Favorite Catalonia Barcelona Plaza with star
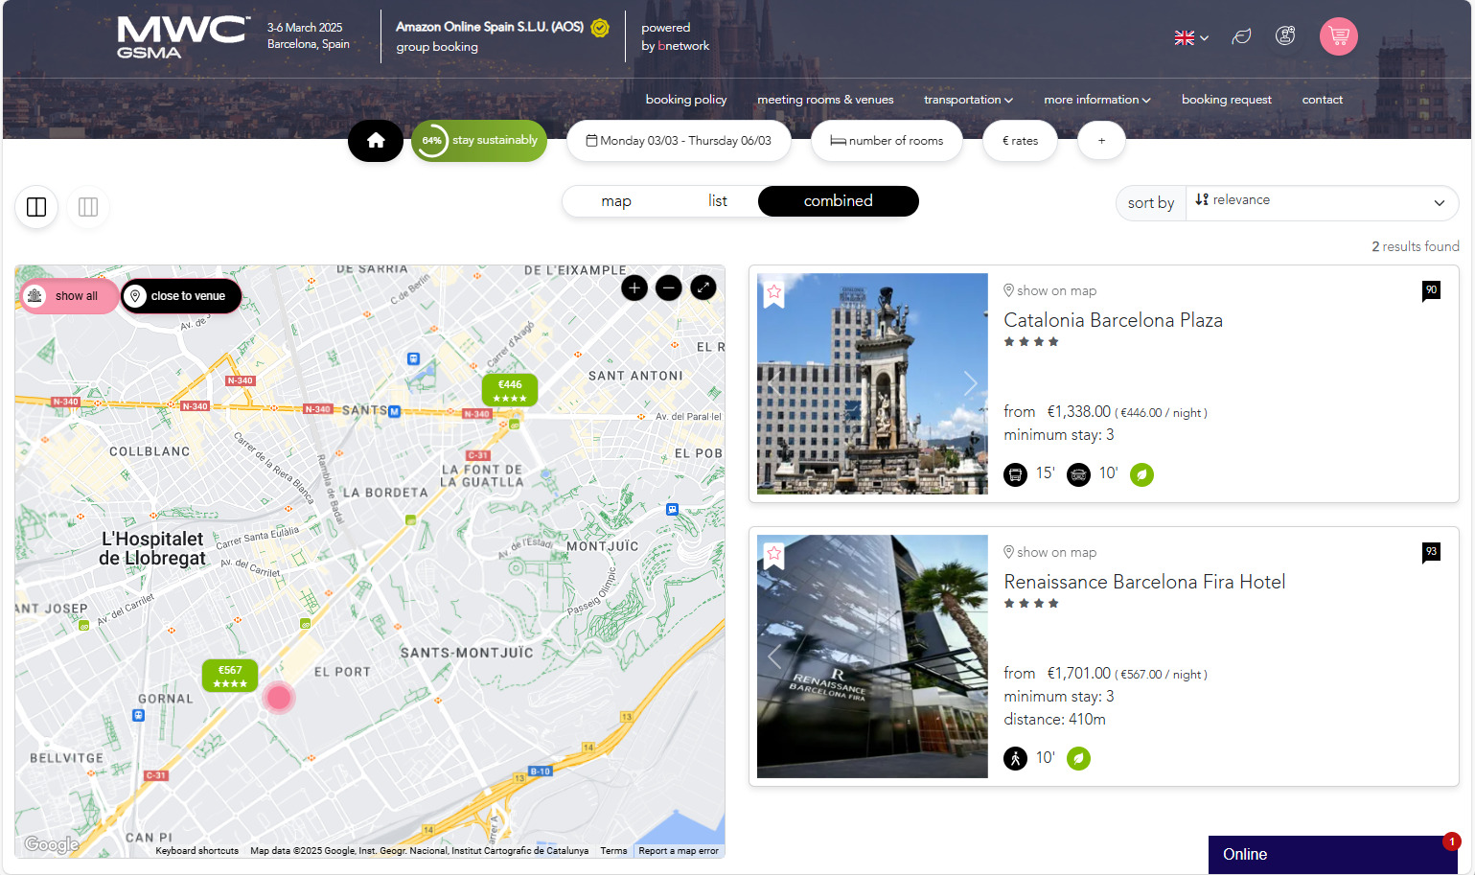Viewport: 1475px width, 875px height. [774, 293]
